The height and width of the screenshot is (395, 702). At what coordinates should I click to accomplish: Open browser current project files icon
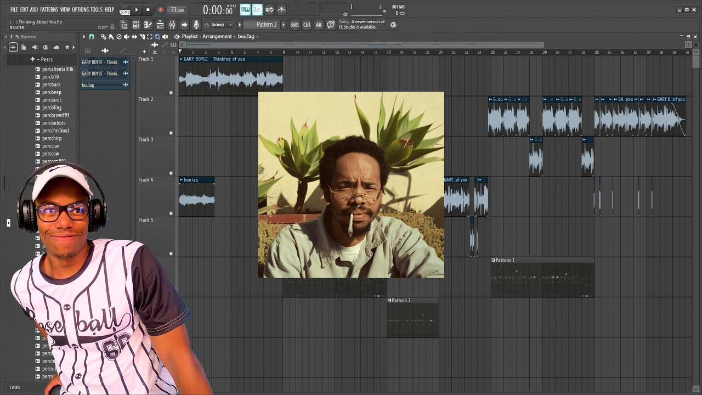click(24, 47)
